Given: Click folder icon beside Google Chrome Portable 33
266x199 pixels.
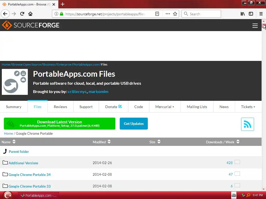Looking at the screenshot, I should 5,186.
